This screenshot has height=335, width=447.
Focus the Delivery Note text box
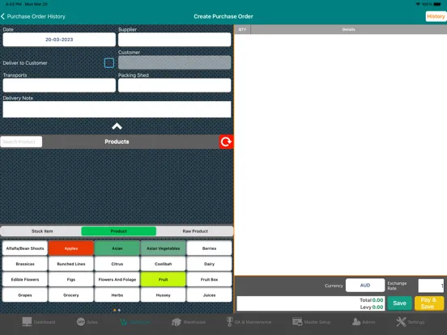[117, 109]
